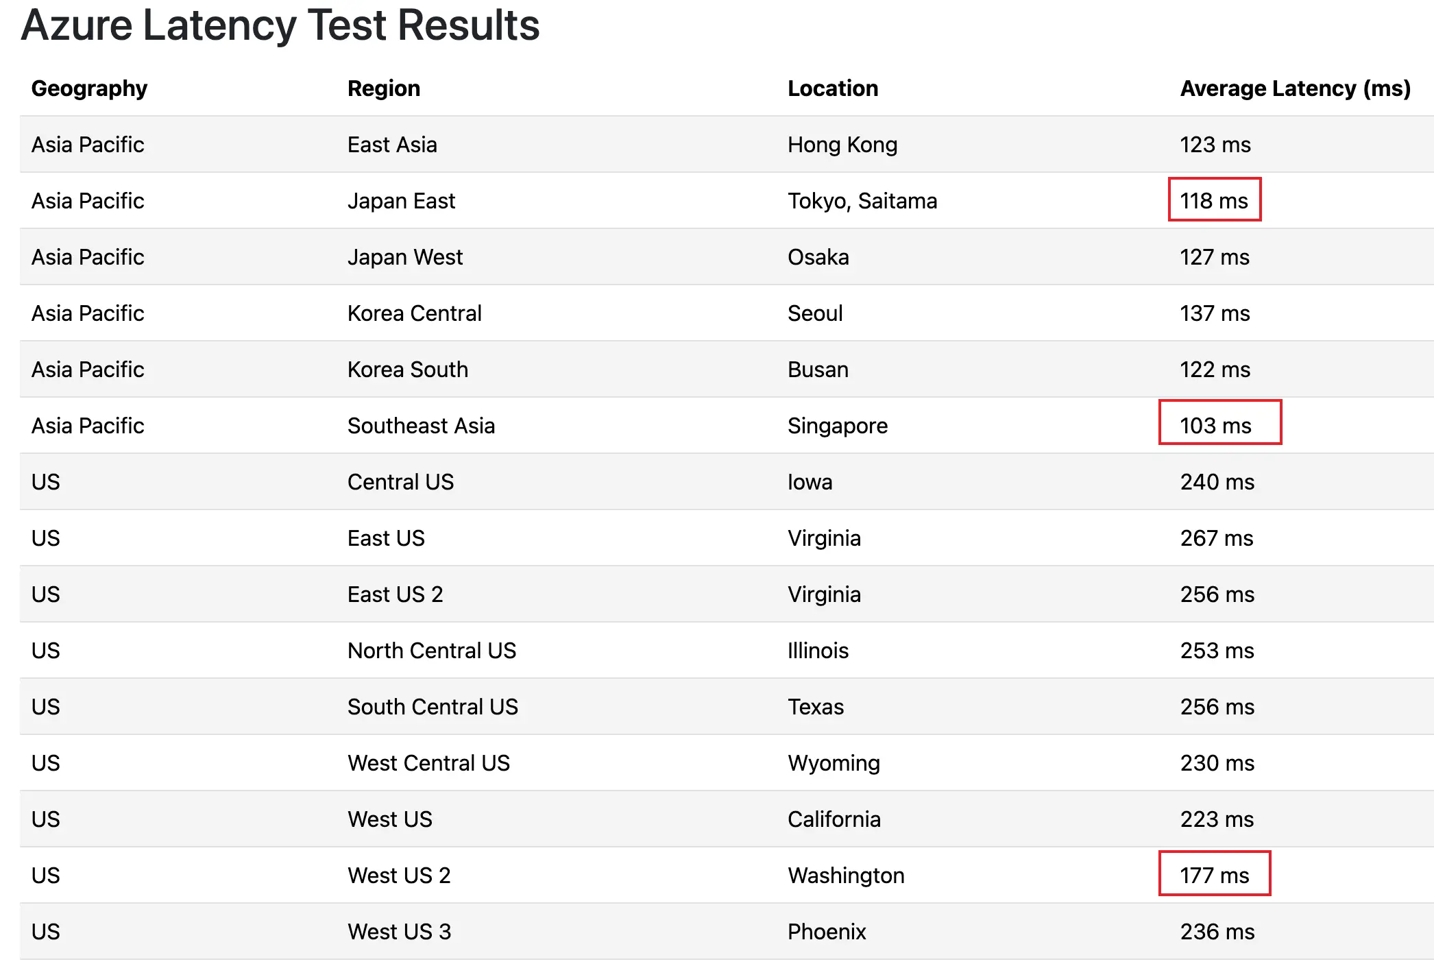Screen dimensions: 1434x964
Task: Click the Region column header
Action: 383,88
